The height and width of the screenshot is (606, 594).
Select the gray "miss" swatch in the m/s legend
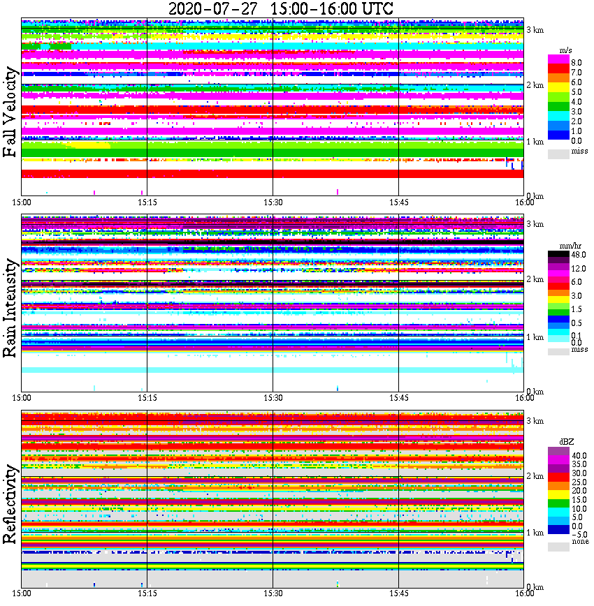coord(558,154)
